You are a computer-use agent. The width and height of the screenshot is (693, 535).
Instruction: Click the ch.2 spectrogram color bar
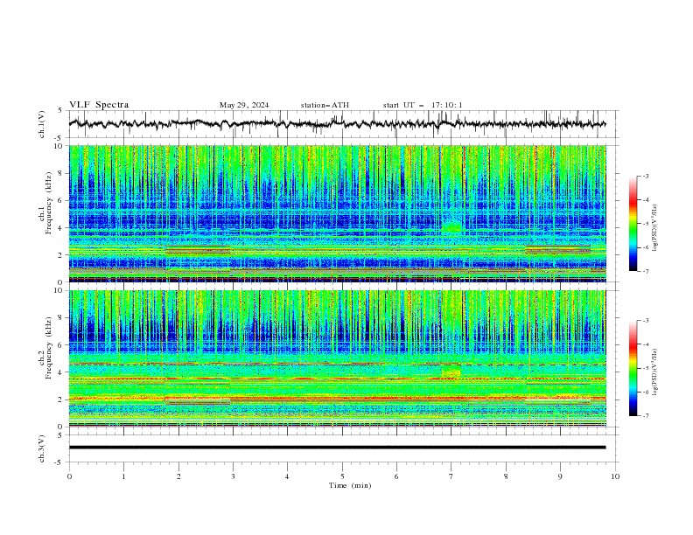633,368
